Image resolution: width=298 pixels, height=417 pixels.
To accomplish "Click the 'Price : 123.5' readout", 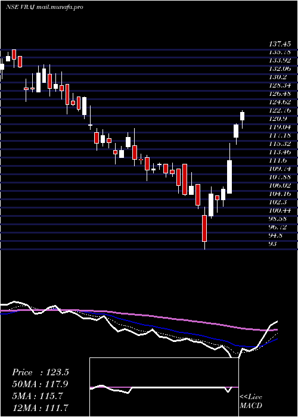I will click(41, 372).
